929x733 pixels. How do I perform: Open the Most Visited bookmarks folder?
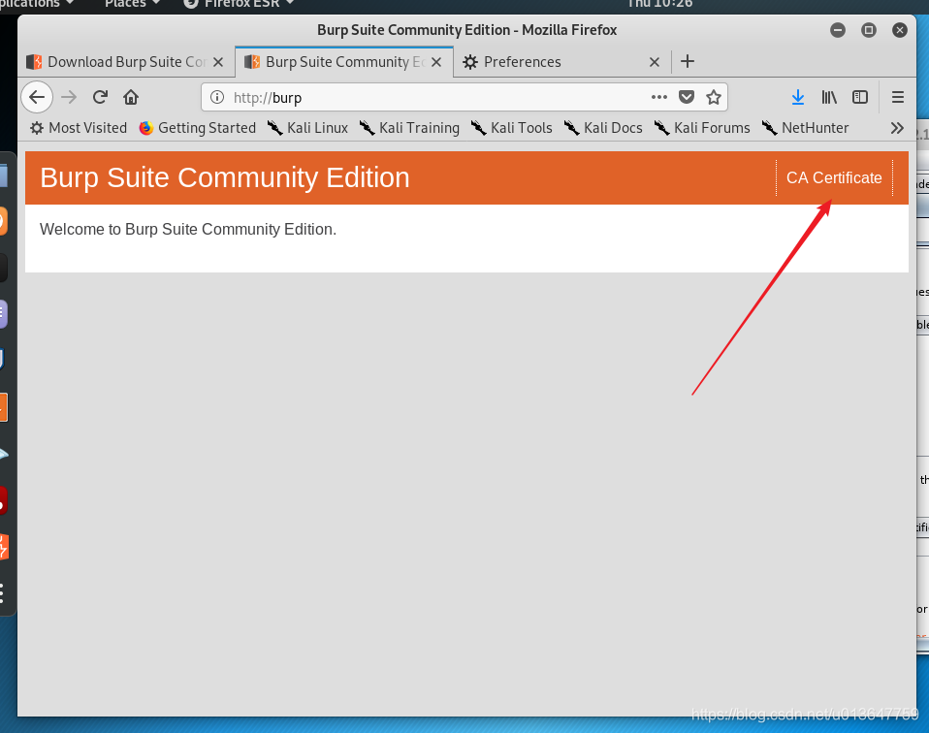[x=79, y=128]
